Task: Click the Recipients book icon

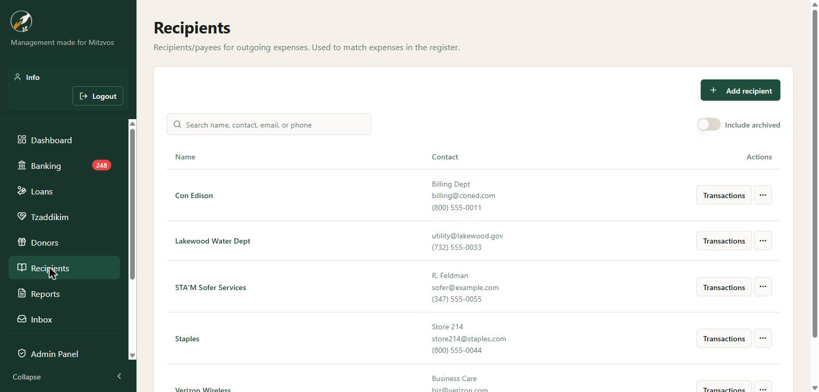Action: 21,268
